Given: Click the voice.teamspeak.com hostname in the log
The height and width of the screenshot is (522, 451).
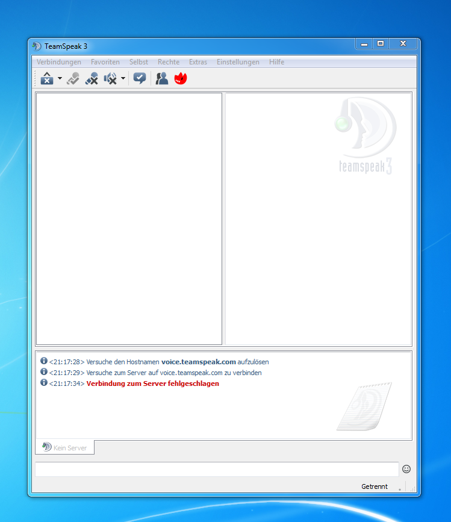Looking at the screenshot, I should [x=199, y=362].
